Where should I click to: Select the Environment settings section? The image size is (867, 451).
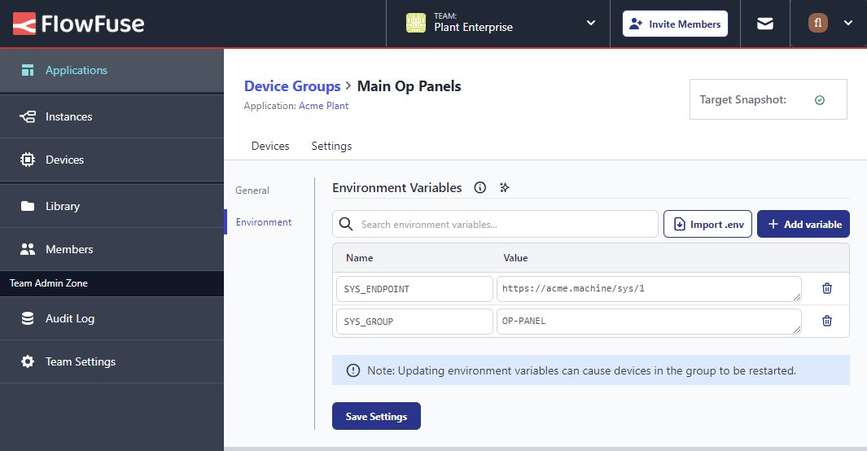264,222
